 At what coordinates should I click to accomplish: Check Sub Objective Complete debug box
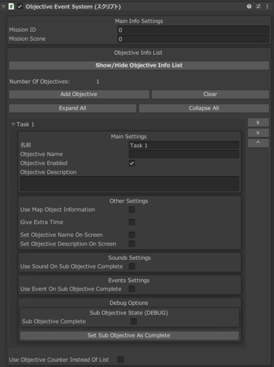coord(133,321)
